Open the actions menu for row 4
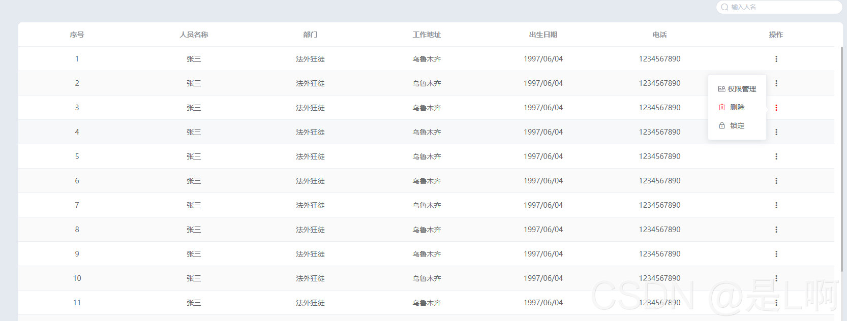 click(776, 132)
